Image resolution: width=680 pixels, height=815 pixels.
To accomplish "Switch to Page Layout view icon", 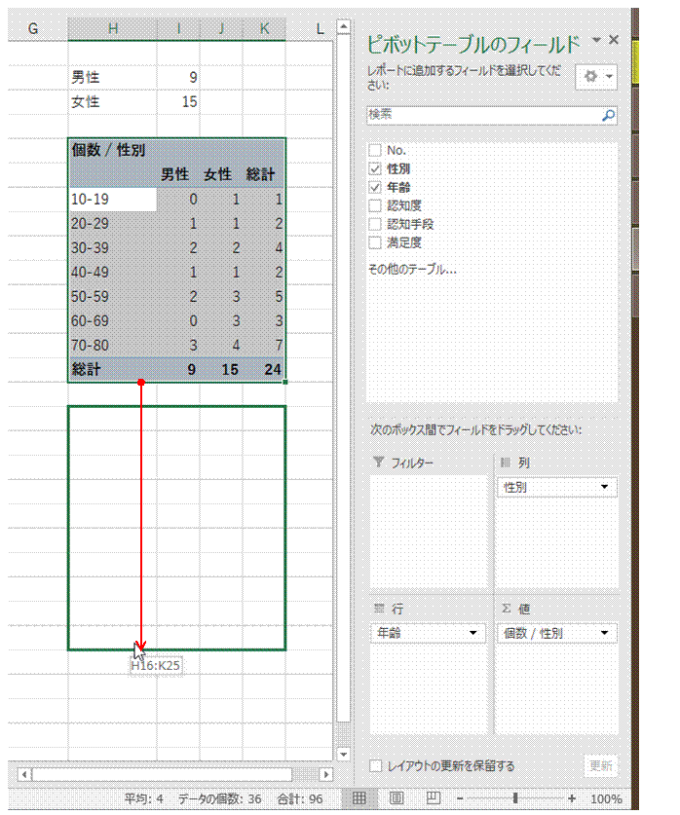I will click(397, 798).
